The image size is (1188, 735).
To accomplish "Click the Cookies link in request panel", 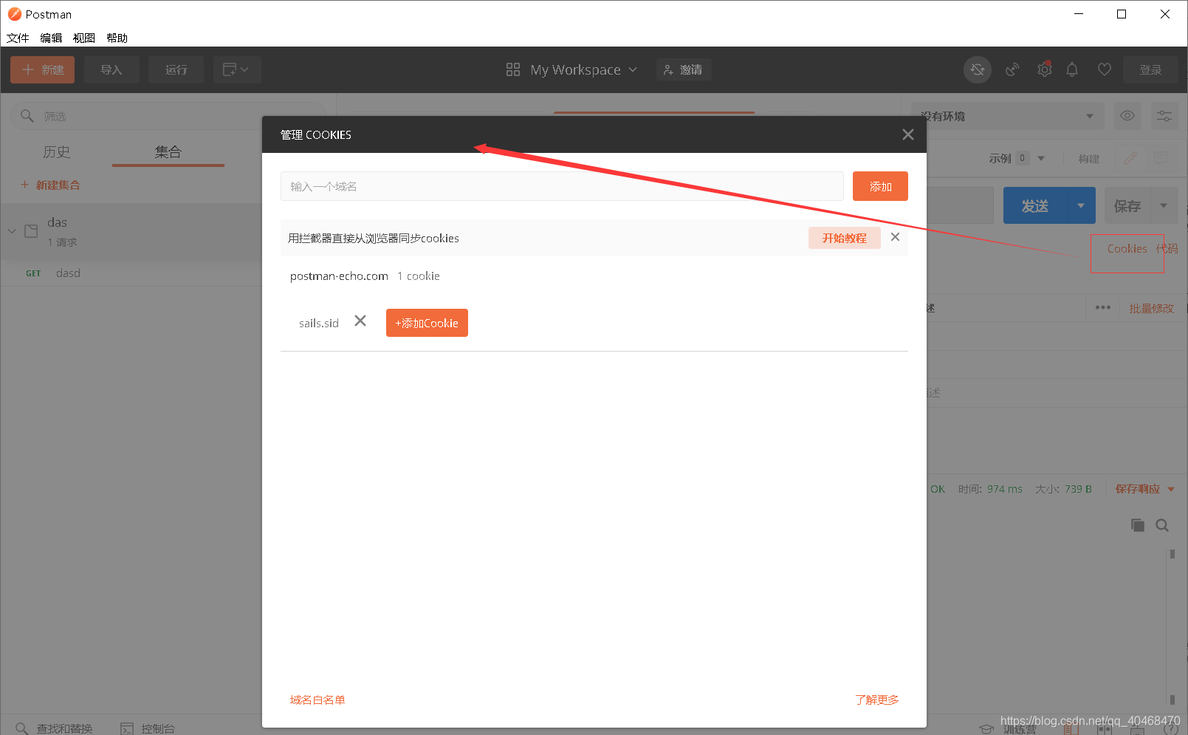I will [x=1127, y=249].
